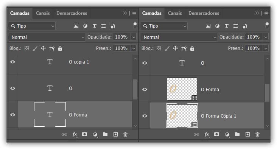Filter by pixel layers in right panel
Screen dimensions: 277x149
pos(208,26)
